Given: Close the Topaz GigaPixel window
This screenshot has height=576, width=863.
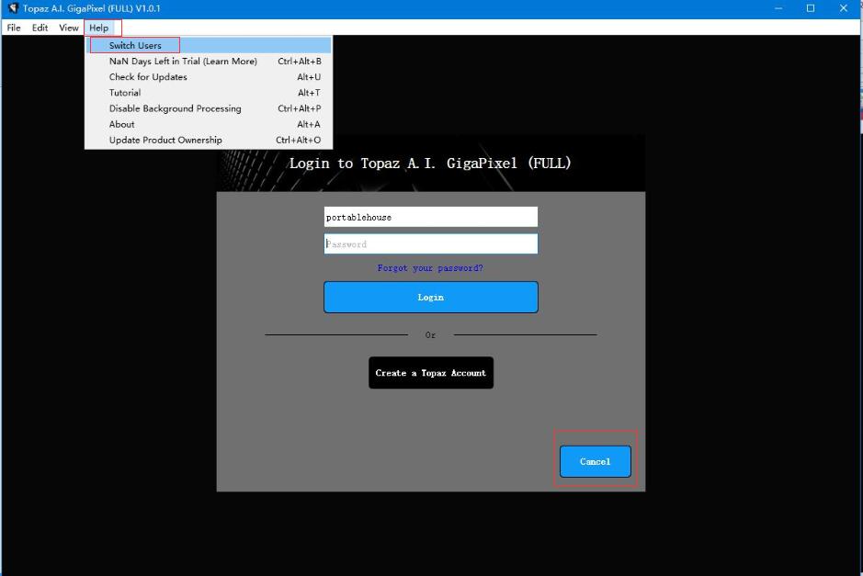Looking at the screenshot, I should pyautogui.click(x=843, y=8).
